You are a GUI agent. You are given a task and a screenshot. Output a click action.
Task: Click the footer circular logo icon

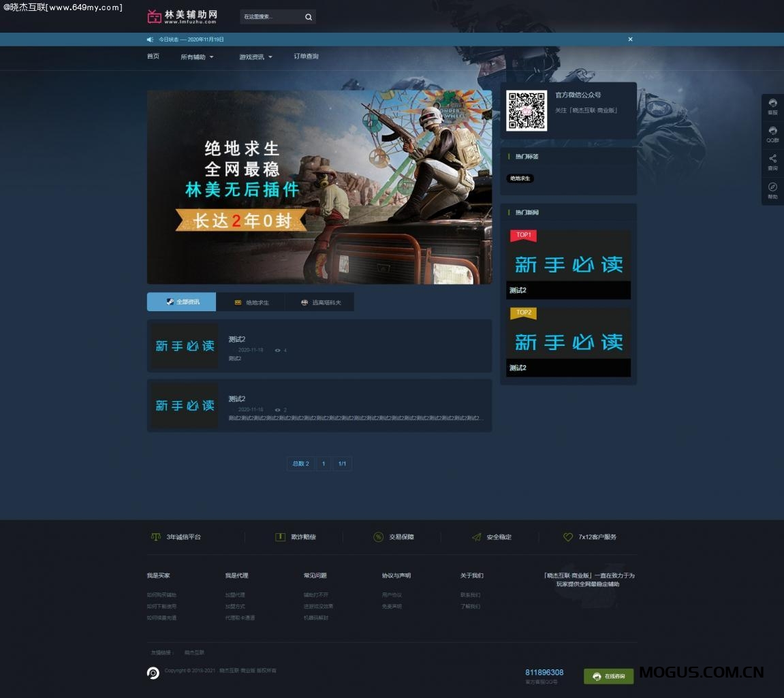[153, 673]
